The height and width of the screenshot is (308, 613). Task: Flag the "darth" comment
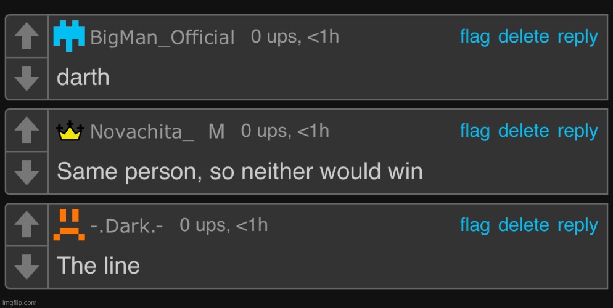click(475, 37)
